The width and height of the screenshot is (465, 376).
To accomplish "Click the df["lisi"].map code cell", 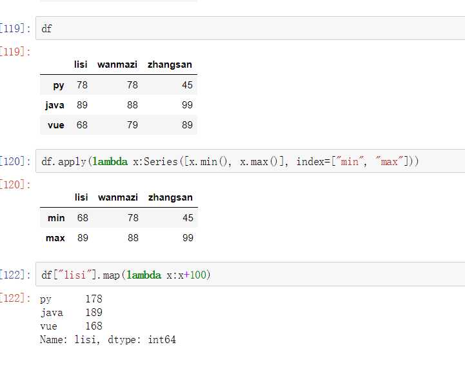I will point(250,275).
